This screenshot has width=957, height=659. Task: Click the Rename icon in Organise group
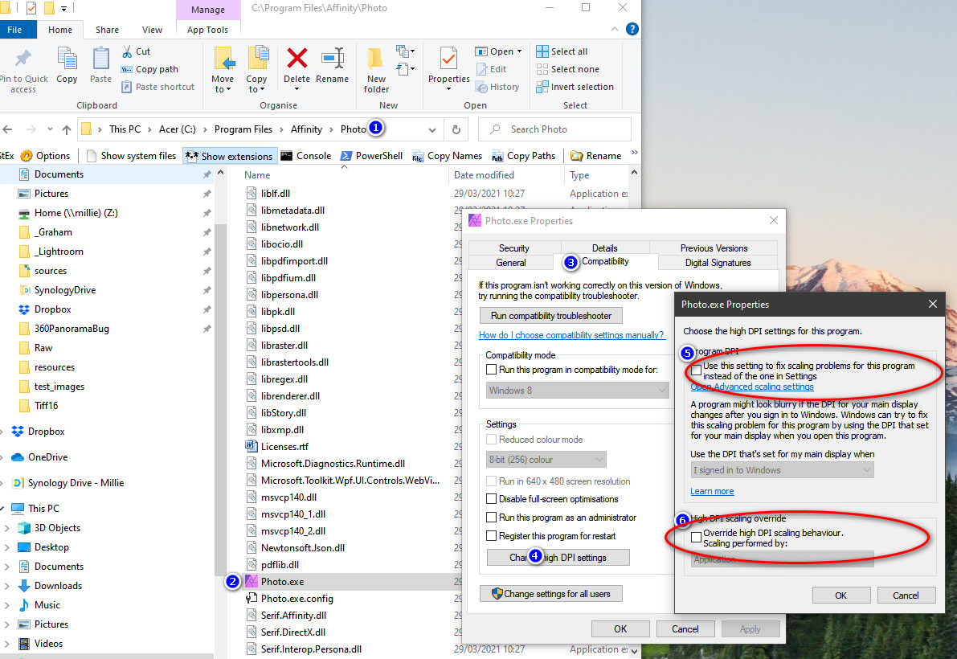click(333, 59)
